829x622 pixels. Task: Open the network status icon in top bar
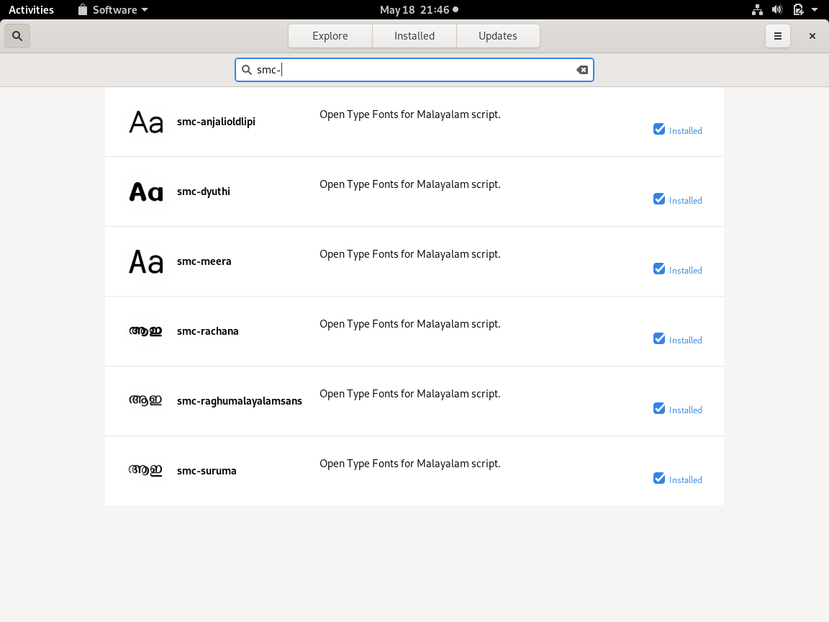coord(757,10)
